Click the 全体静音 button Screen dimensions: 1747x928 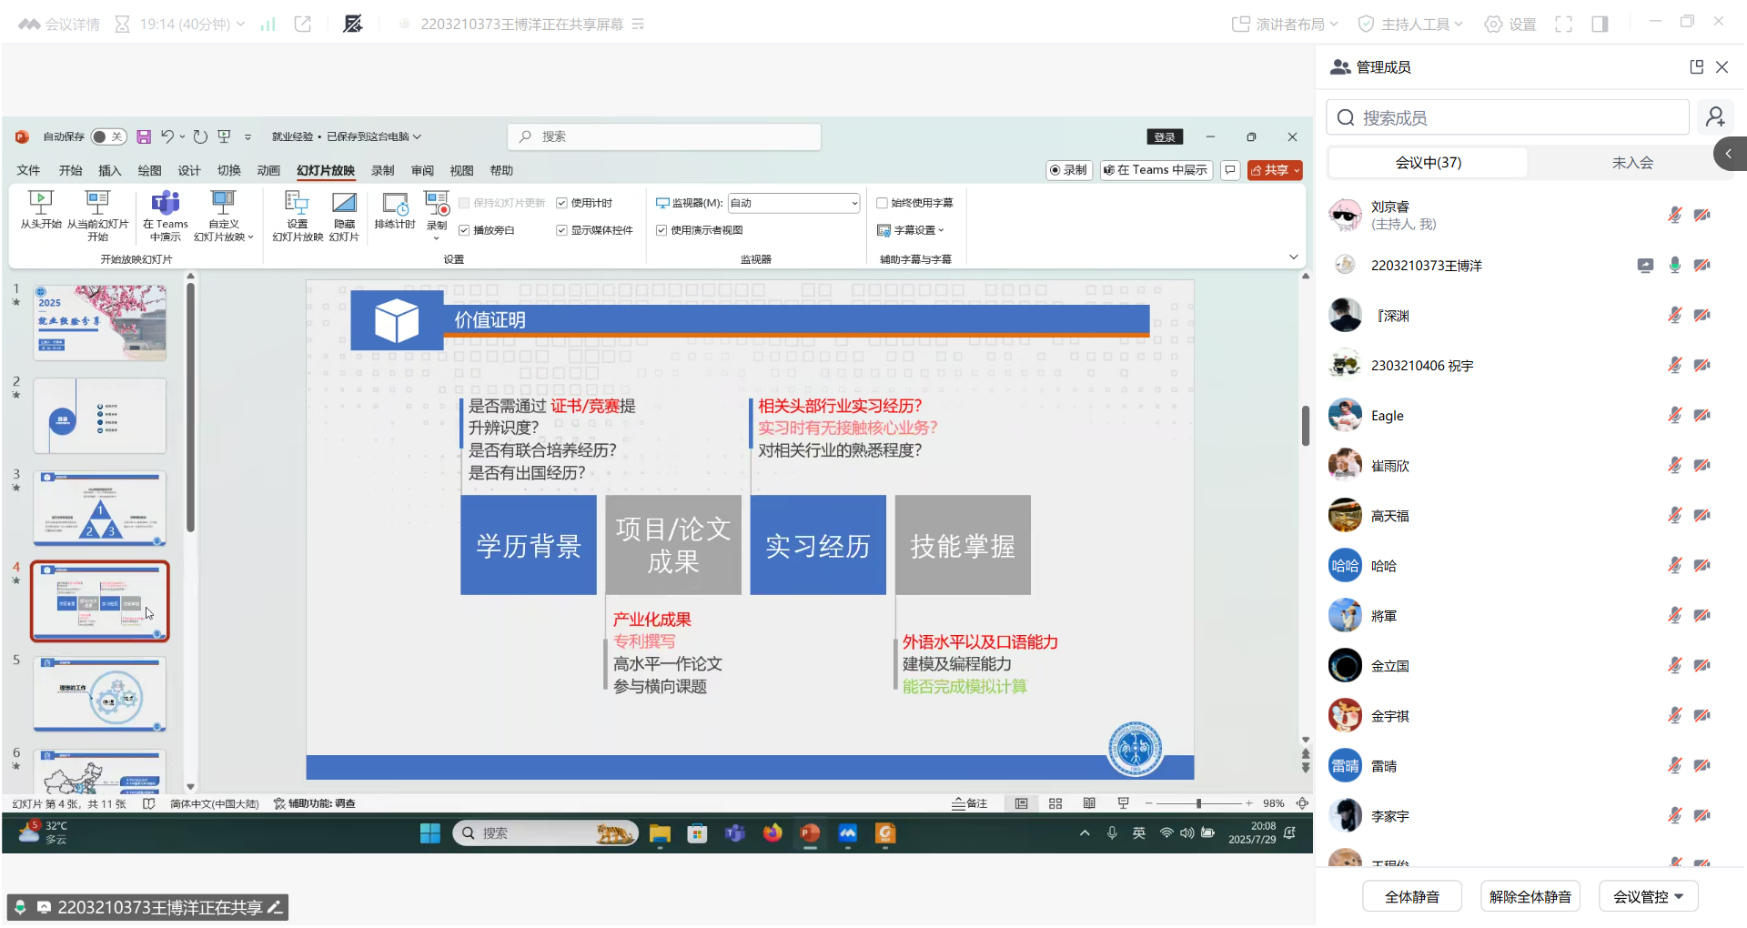pyautogui.click(x=1411, y=896)
